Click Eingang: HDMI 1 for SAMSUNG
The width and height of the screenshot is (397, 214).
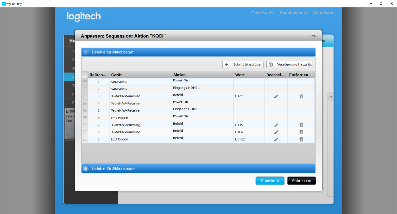186,88
